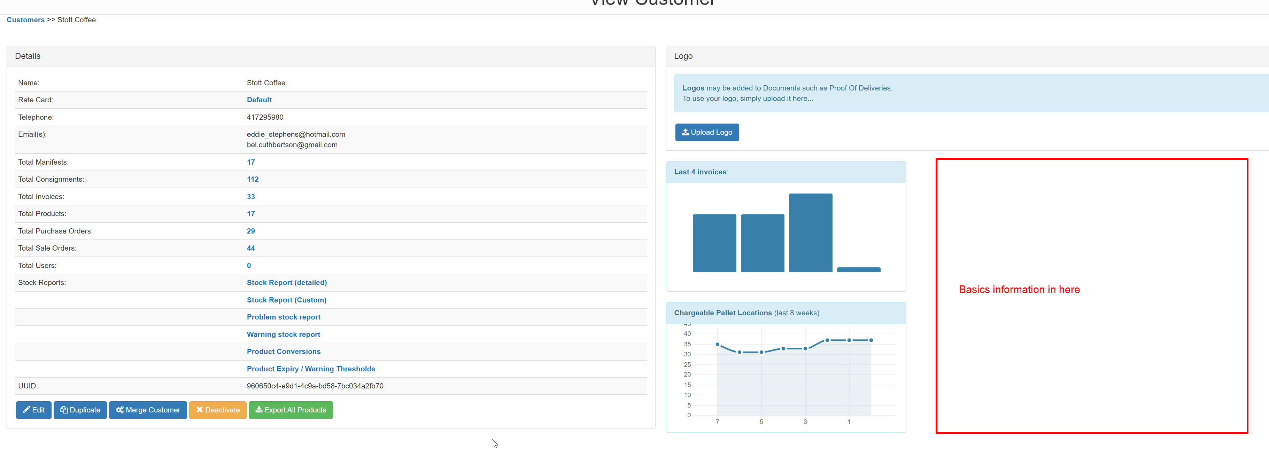Open the Customers breadcrumb link
The width and height of the screenshot is (1269, 473).
coord(26,20)
